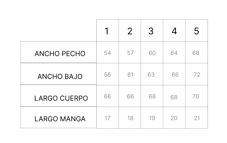Click the LARGO MANGA value 19
This screenshot has height=143, width=227.
coord(152,118)
